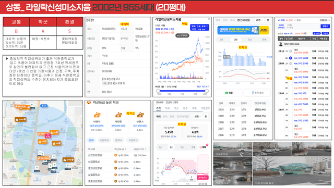
Task: Select the right handle of date range slider
Action: click(x=207, y=91)
